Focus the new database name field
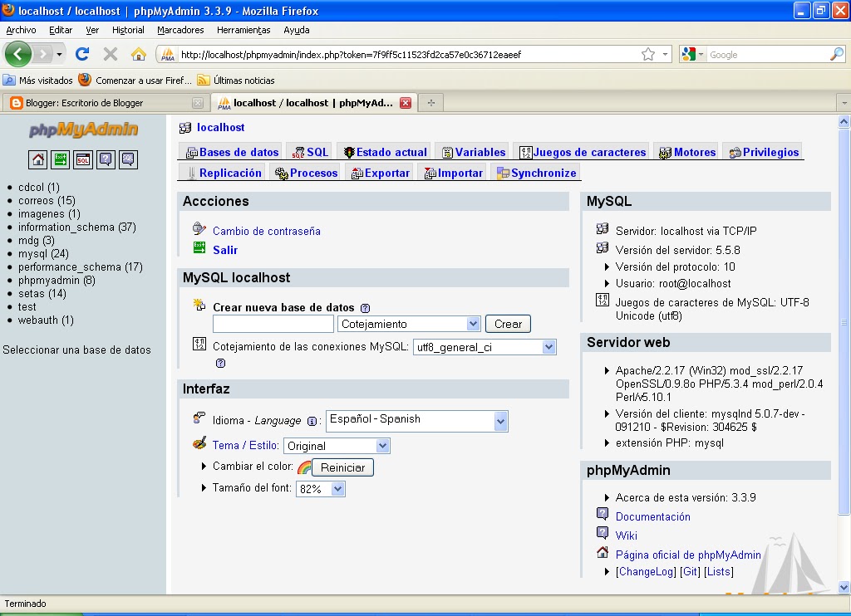This screenshot has width=851, height=616. coord(273,324)
